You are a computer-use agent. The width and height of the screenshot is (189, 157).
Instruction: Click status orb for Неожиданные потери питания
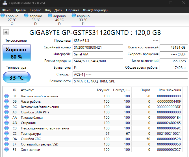coord(6,128)
